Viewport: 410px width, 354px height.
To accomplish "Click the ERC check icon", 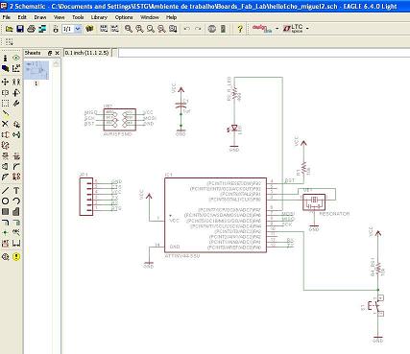I will [x=5, y=257].
